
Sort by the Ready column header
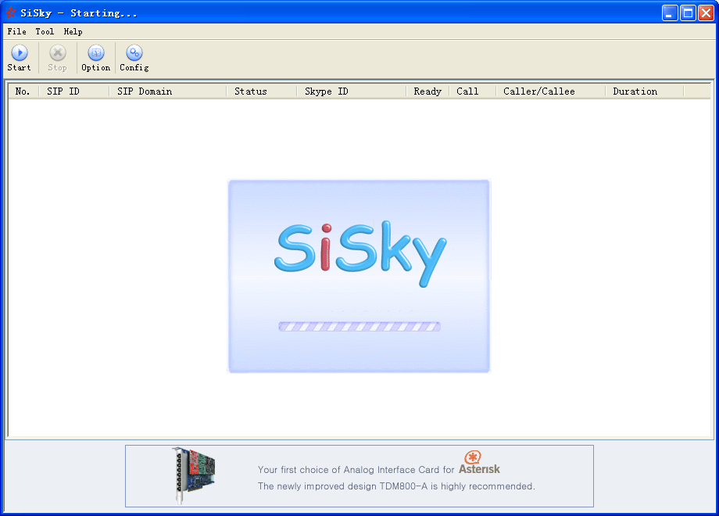tap(427, 91)
